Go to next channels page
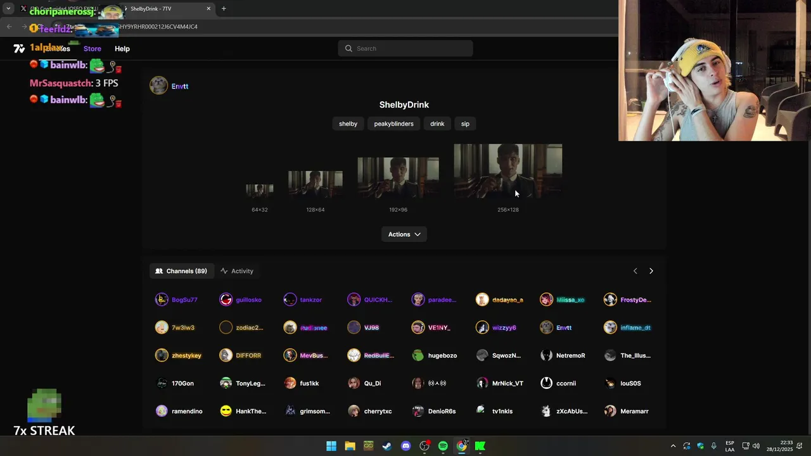Screen dimensions: 811x456 click(651, 271)
